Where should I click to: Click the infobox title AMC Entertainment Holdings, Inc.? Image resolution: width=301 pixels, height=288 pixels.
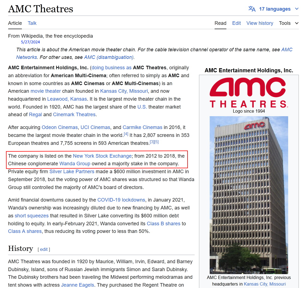pos(249,70)
